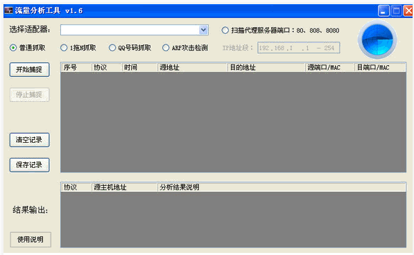Screen dimensions: 414x255
Task: Click the 时间 column header
Action: click(139, 67)
